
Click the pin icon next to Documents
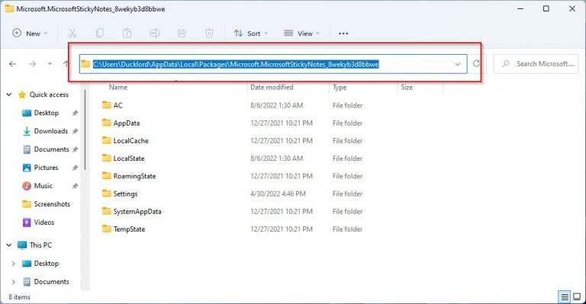75,149
